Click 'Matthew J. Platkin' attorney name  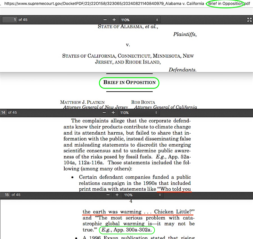pyautogui.click(x=82, y=102)
